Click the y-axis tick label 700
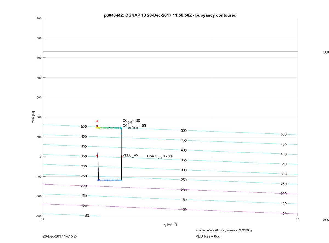The width and height of the screenshot is (329, 243). pyautogui.click(x=39, y=18)
